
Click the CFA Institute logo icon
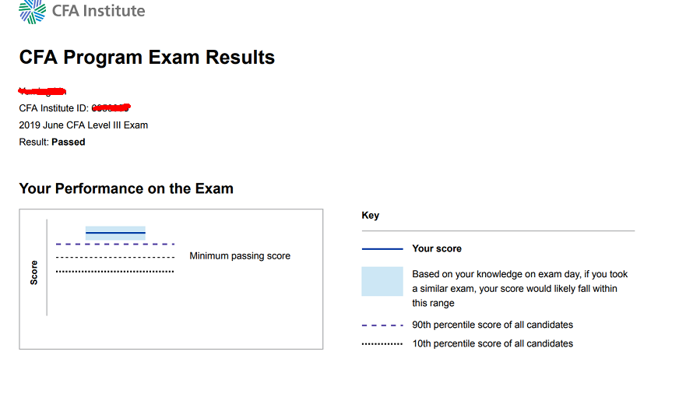click(x=33, y=11)
